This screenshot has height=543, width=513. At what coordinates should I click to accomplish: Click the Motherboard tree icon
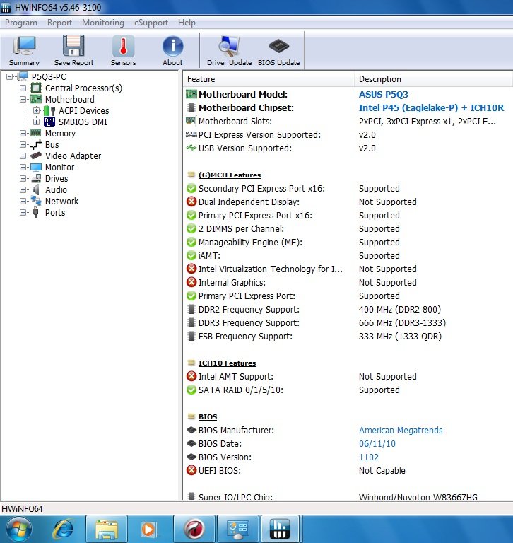[x=36, y=99]
